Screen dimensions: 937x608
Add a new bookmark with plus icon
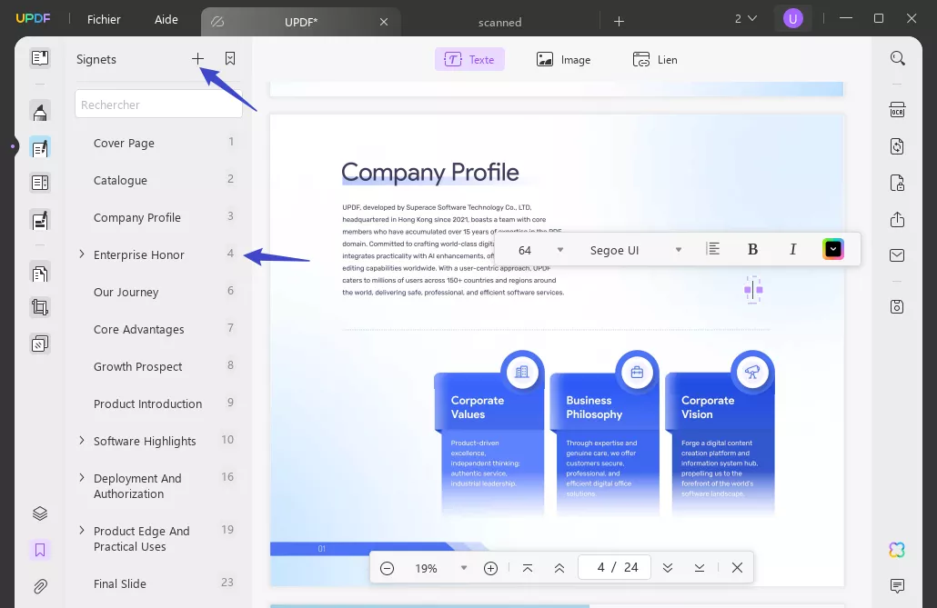tap(197, 58)
